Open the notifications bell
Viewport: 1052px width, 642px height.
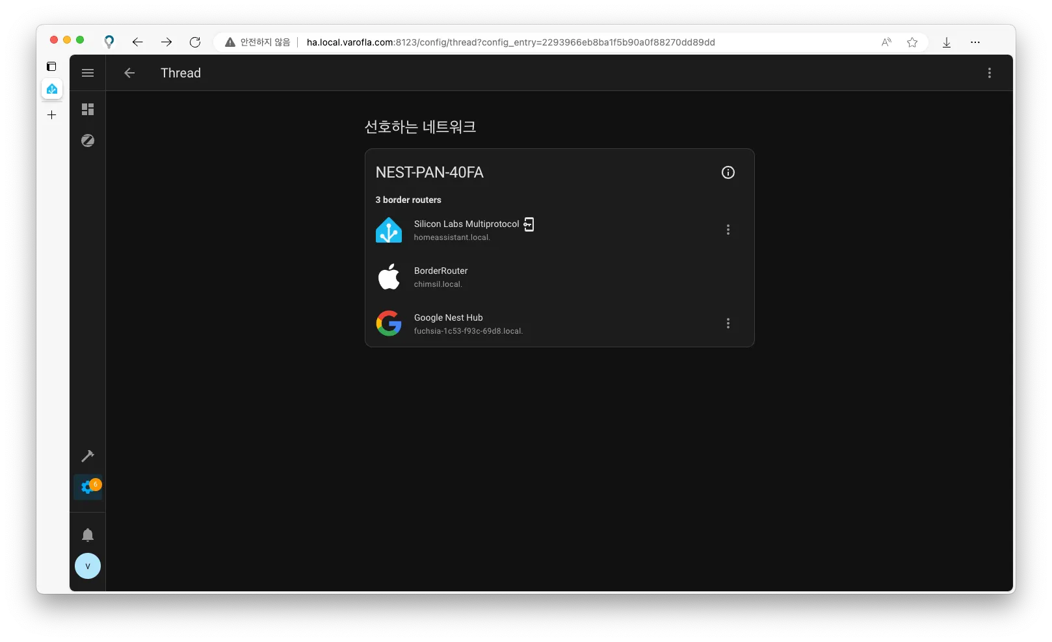click(x=88, y=535)
